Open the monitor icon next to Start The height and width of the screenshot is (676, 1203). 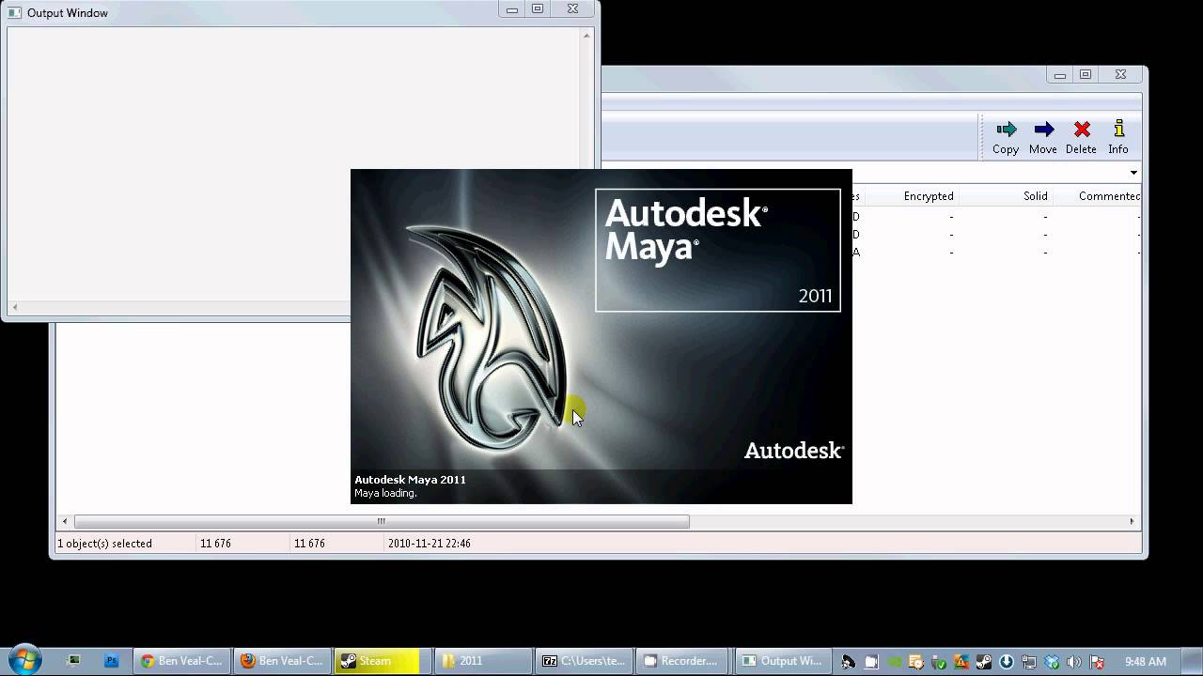(74, 661)
